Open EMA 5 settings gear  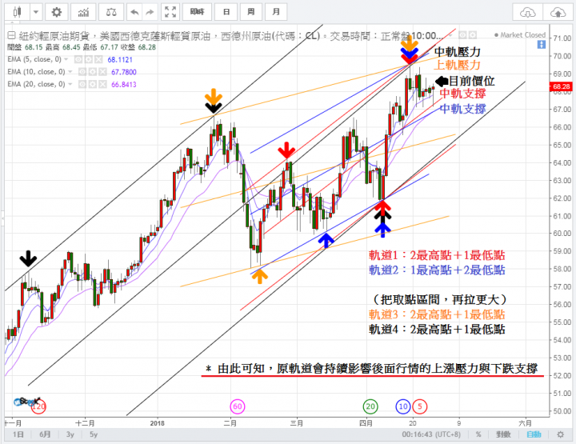pos(88,59)
